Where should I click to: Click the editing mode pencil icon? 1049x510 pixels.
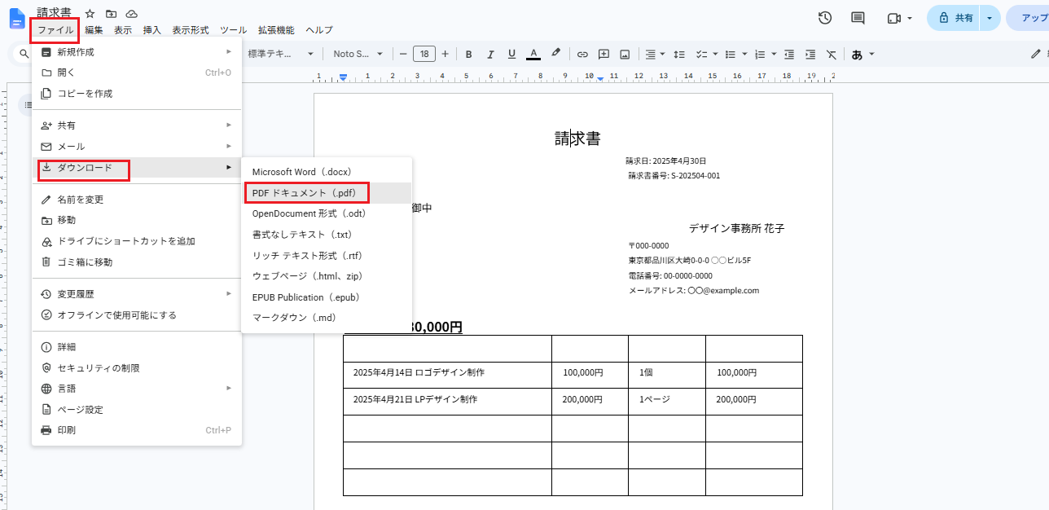[x=1036, y=55]
